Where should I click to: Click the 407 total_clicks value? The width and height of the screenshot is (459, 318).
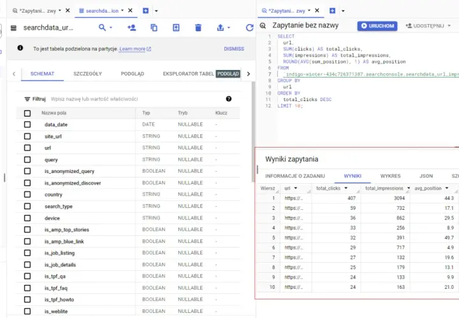click(351, 198)
